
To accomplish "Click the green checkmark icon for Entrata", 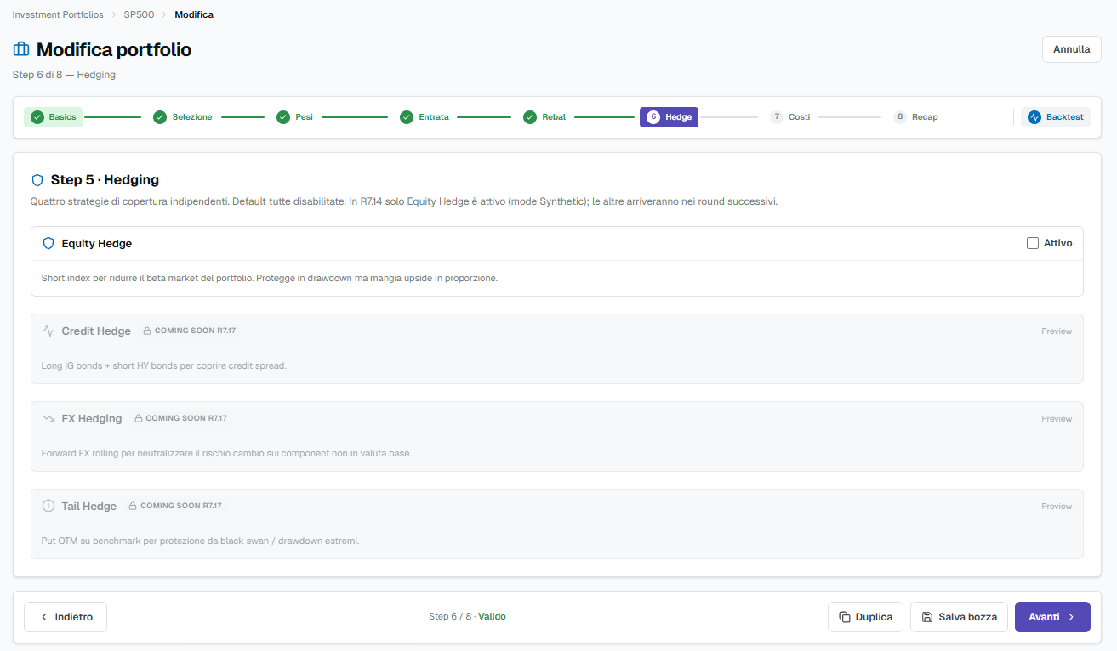I will pyautogui.click(x=407, y=117).
